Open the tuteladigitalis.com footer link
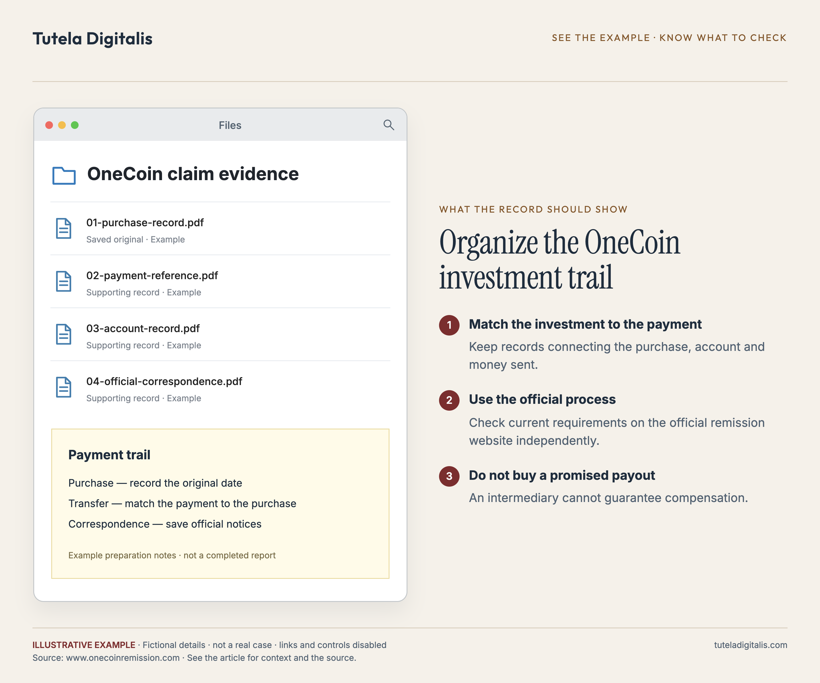The width and height of the screenshot is (820, 683). 751,645
